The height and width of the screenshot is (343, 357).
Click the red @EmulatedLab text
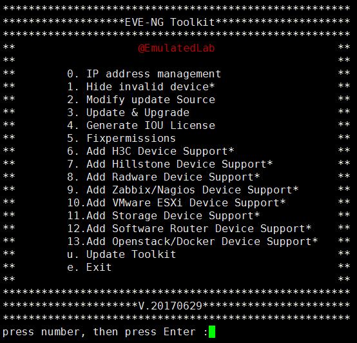177,48
